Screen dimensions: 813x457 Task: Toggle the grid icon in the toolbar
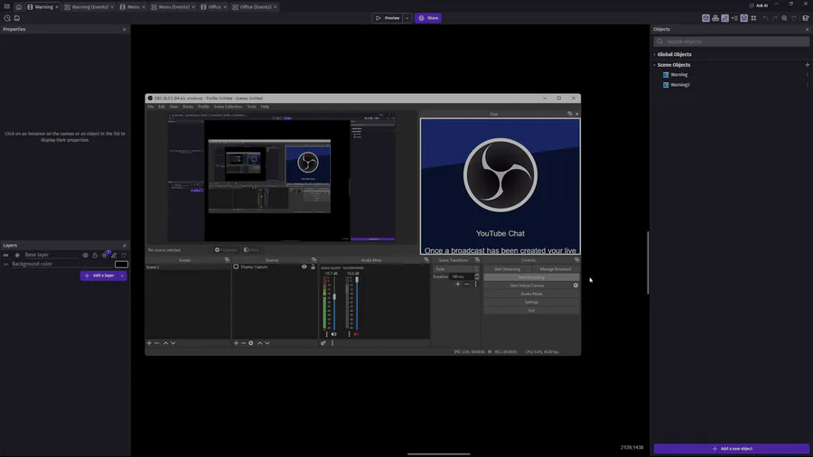click(x=753, y=18)
